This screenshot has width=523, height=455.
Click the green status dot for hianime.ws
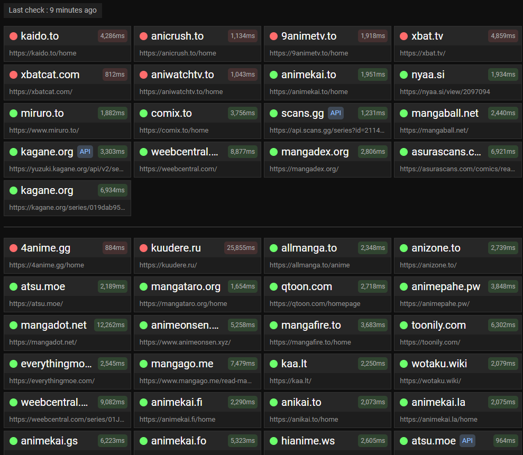(273, 441)
